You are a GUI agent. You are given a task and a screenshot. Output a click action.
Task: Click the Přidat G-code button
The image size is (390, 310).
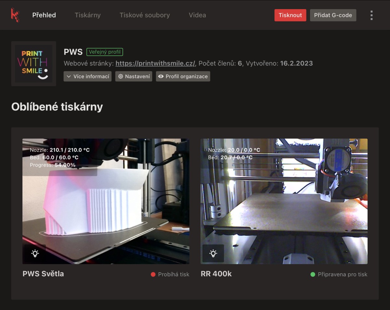point(333,15)
